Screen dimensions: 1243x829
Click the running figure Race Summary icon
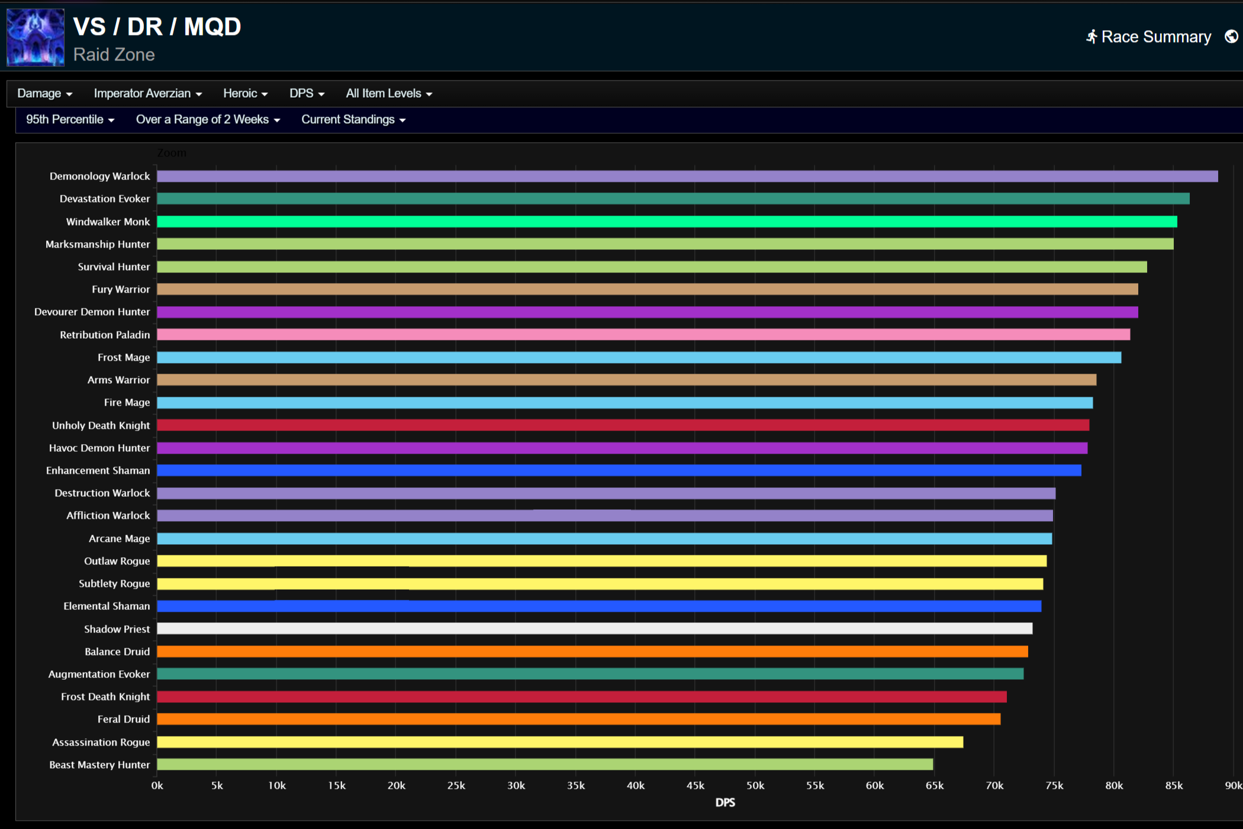pos(1091,37)
